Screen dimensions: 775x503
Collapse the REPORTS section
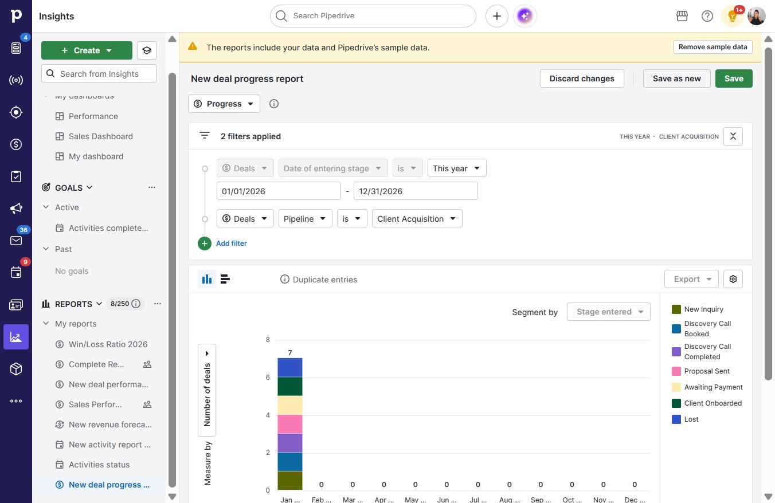(99, 304)
